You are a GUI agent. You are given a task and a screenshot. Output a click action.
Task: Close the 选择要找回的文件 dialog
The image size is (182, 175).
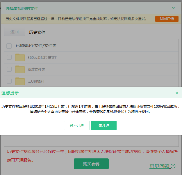(174, 8)
